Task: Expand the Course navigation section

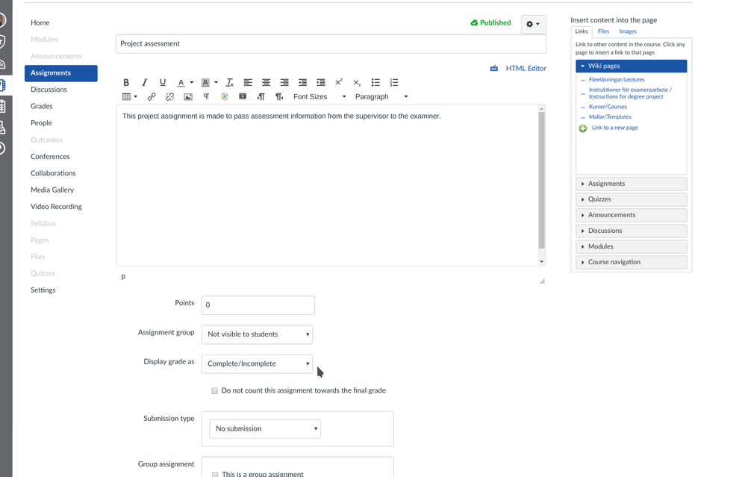Action: 632,262
